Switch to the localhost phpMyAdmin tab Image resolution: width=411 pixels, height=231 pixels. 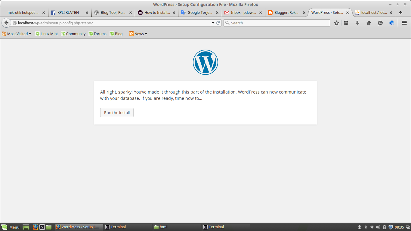tap(374, 13)
